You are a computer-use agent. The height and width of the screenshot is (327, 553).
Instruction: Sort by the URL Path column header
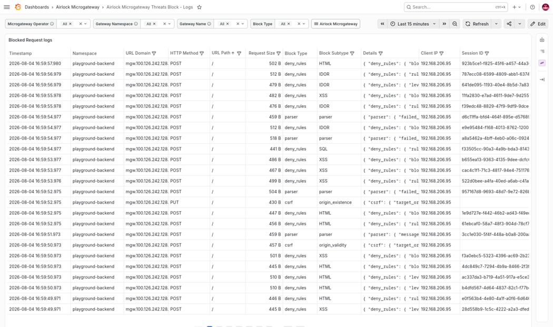221,53
